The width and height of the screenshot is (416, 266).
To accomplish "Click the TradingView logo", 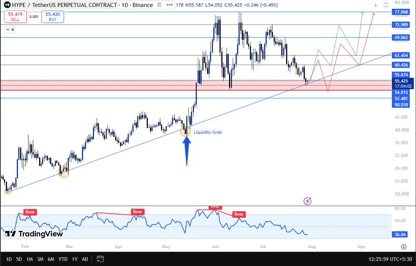I will pos(34,234).
